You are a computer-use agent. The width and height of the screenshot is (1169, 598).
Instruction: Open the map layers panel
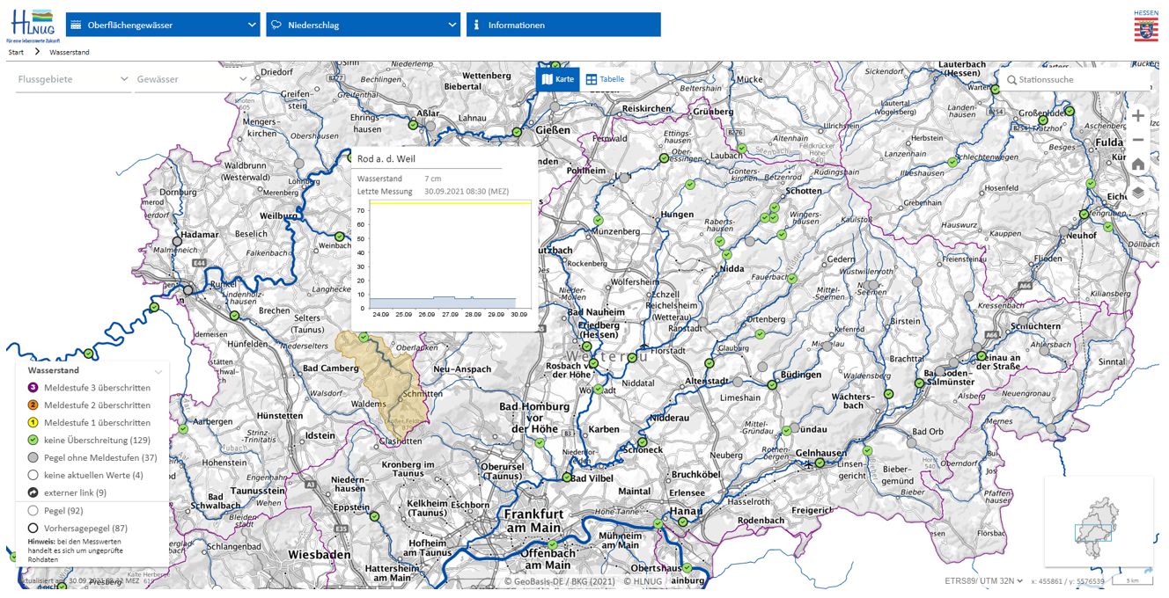[x=1138, y=193]
